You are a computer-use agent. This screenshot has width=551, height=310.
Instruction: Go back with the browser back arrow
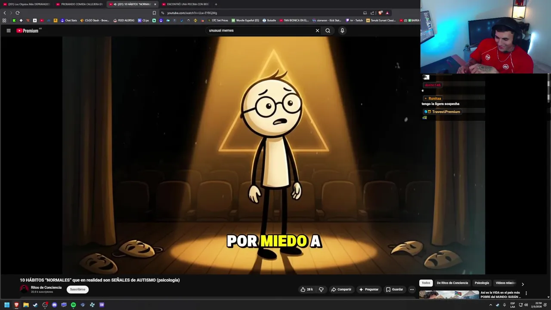[x=5, y=13]
